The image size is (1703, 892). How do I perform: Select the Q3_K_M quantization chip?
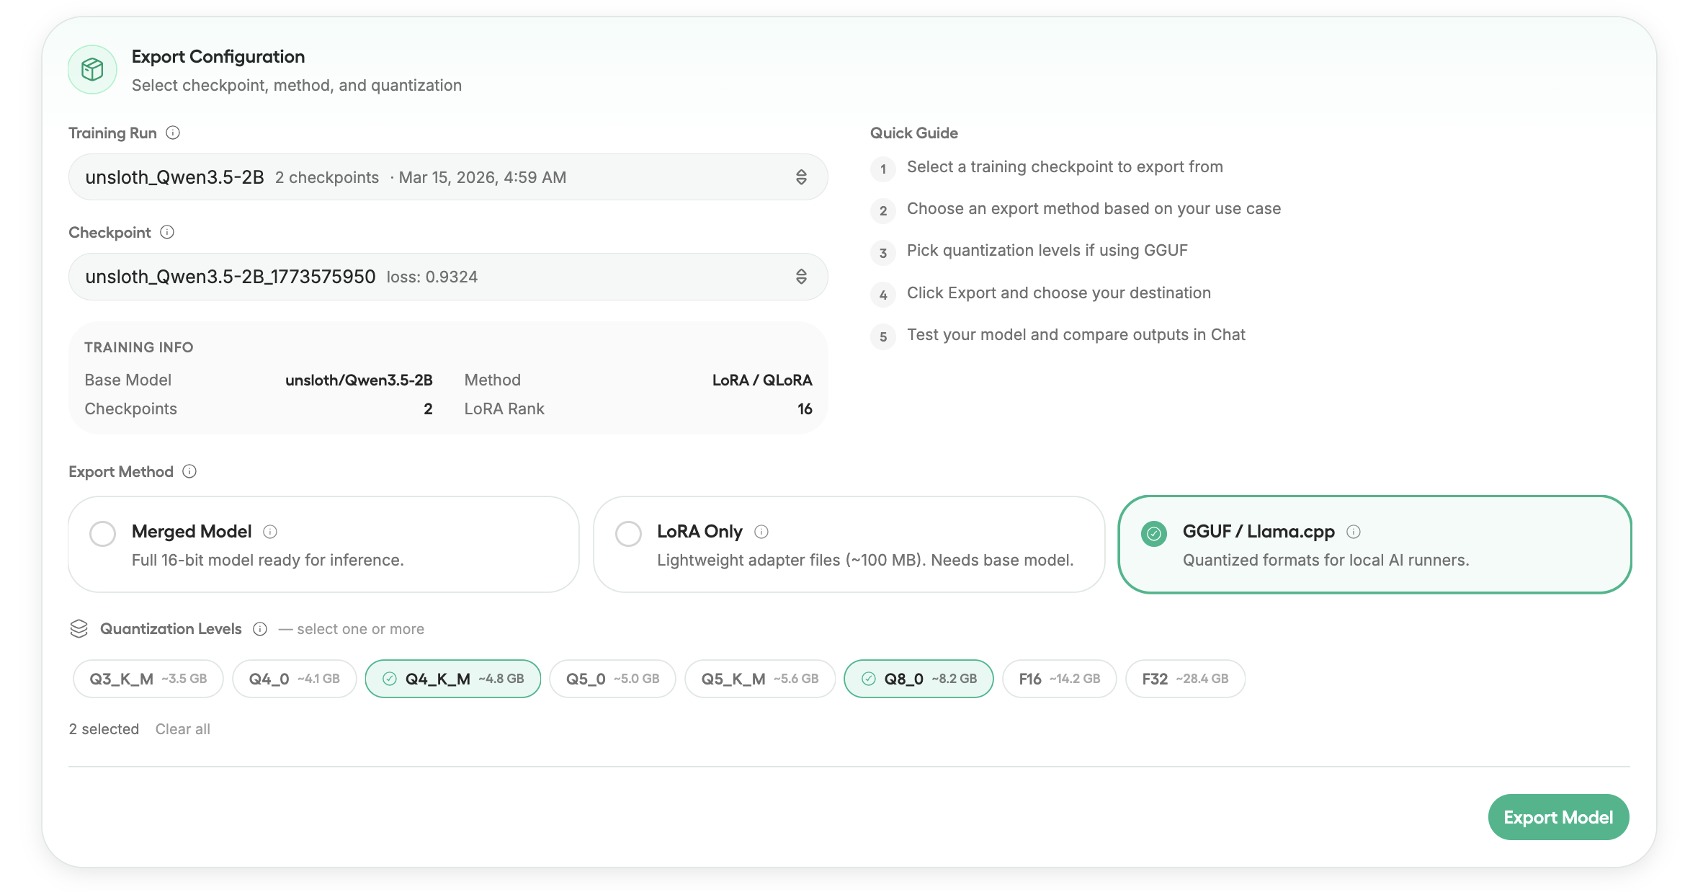tap(148, 679)
